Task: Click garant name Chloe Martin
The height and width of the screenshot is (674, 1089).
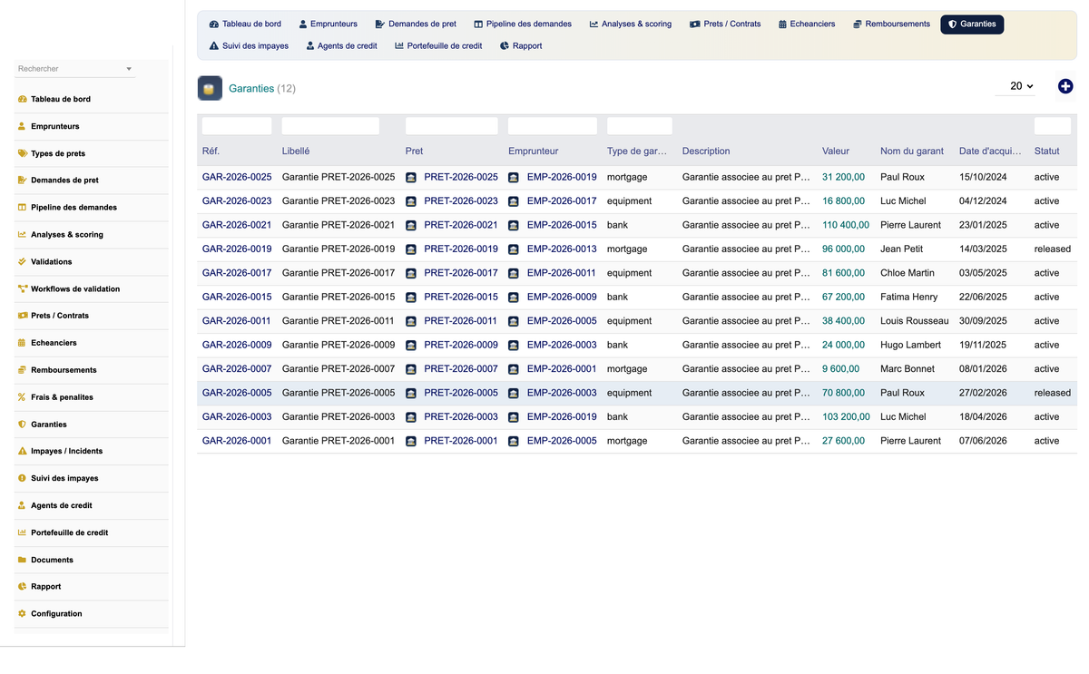Action: click(907, 273)
